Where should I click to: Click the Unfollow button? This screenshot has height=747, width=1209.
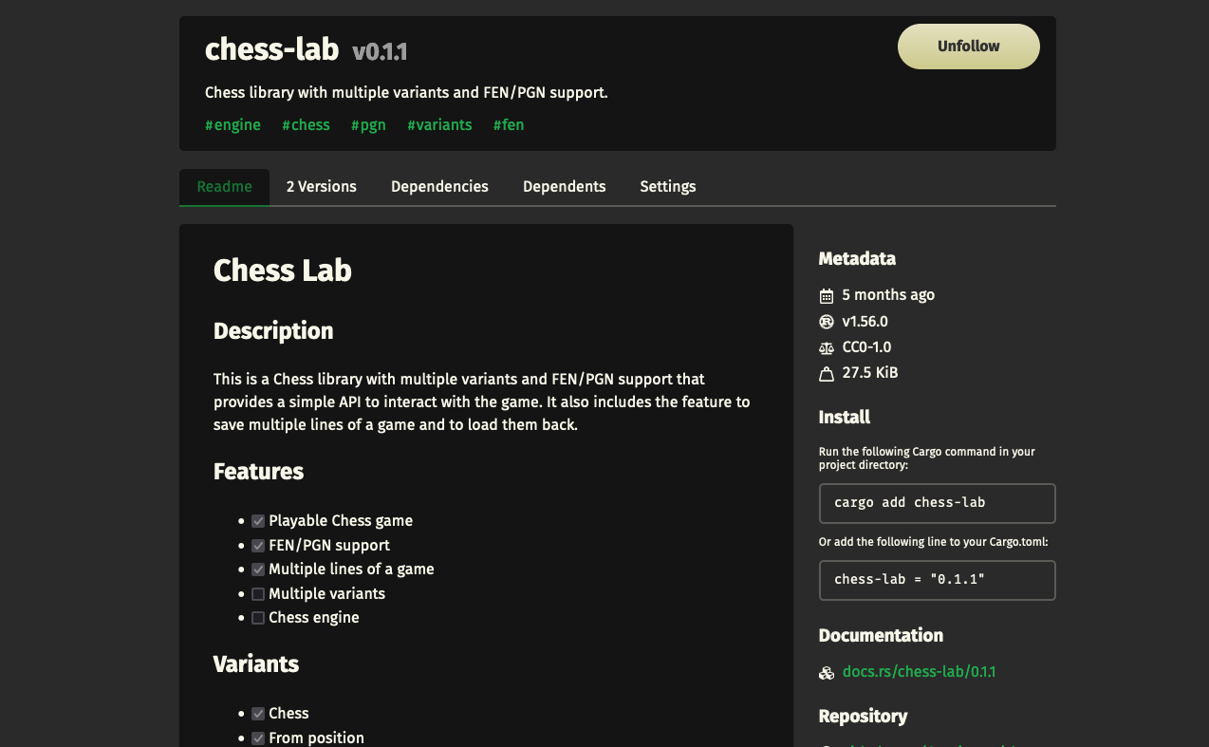(968, 46)
